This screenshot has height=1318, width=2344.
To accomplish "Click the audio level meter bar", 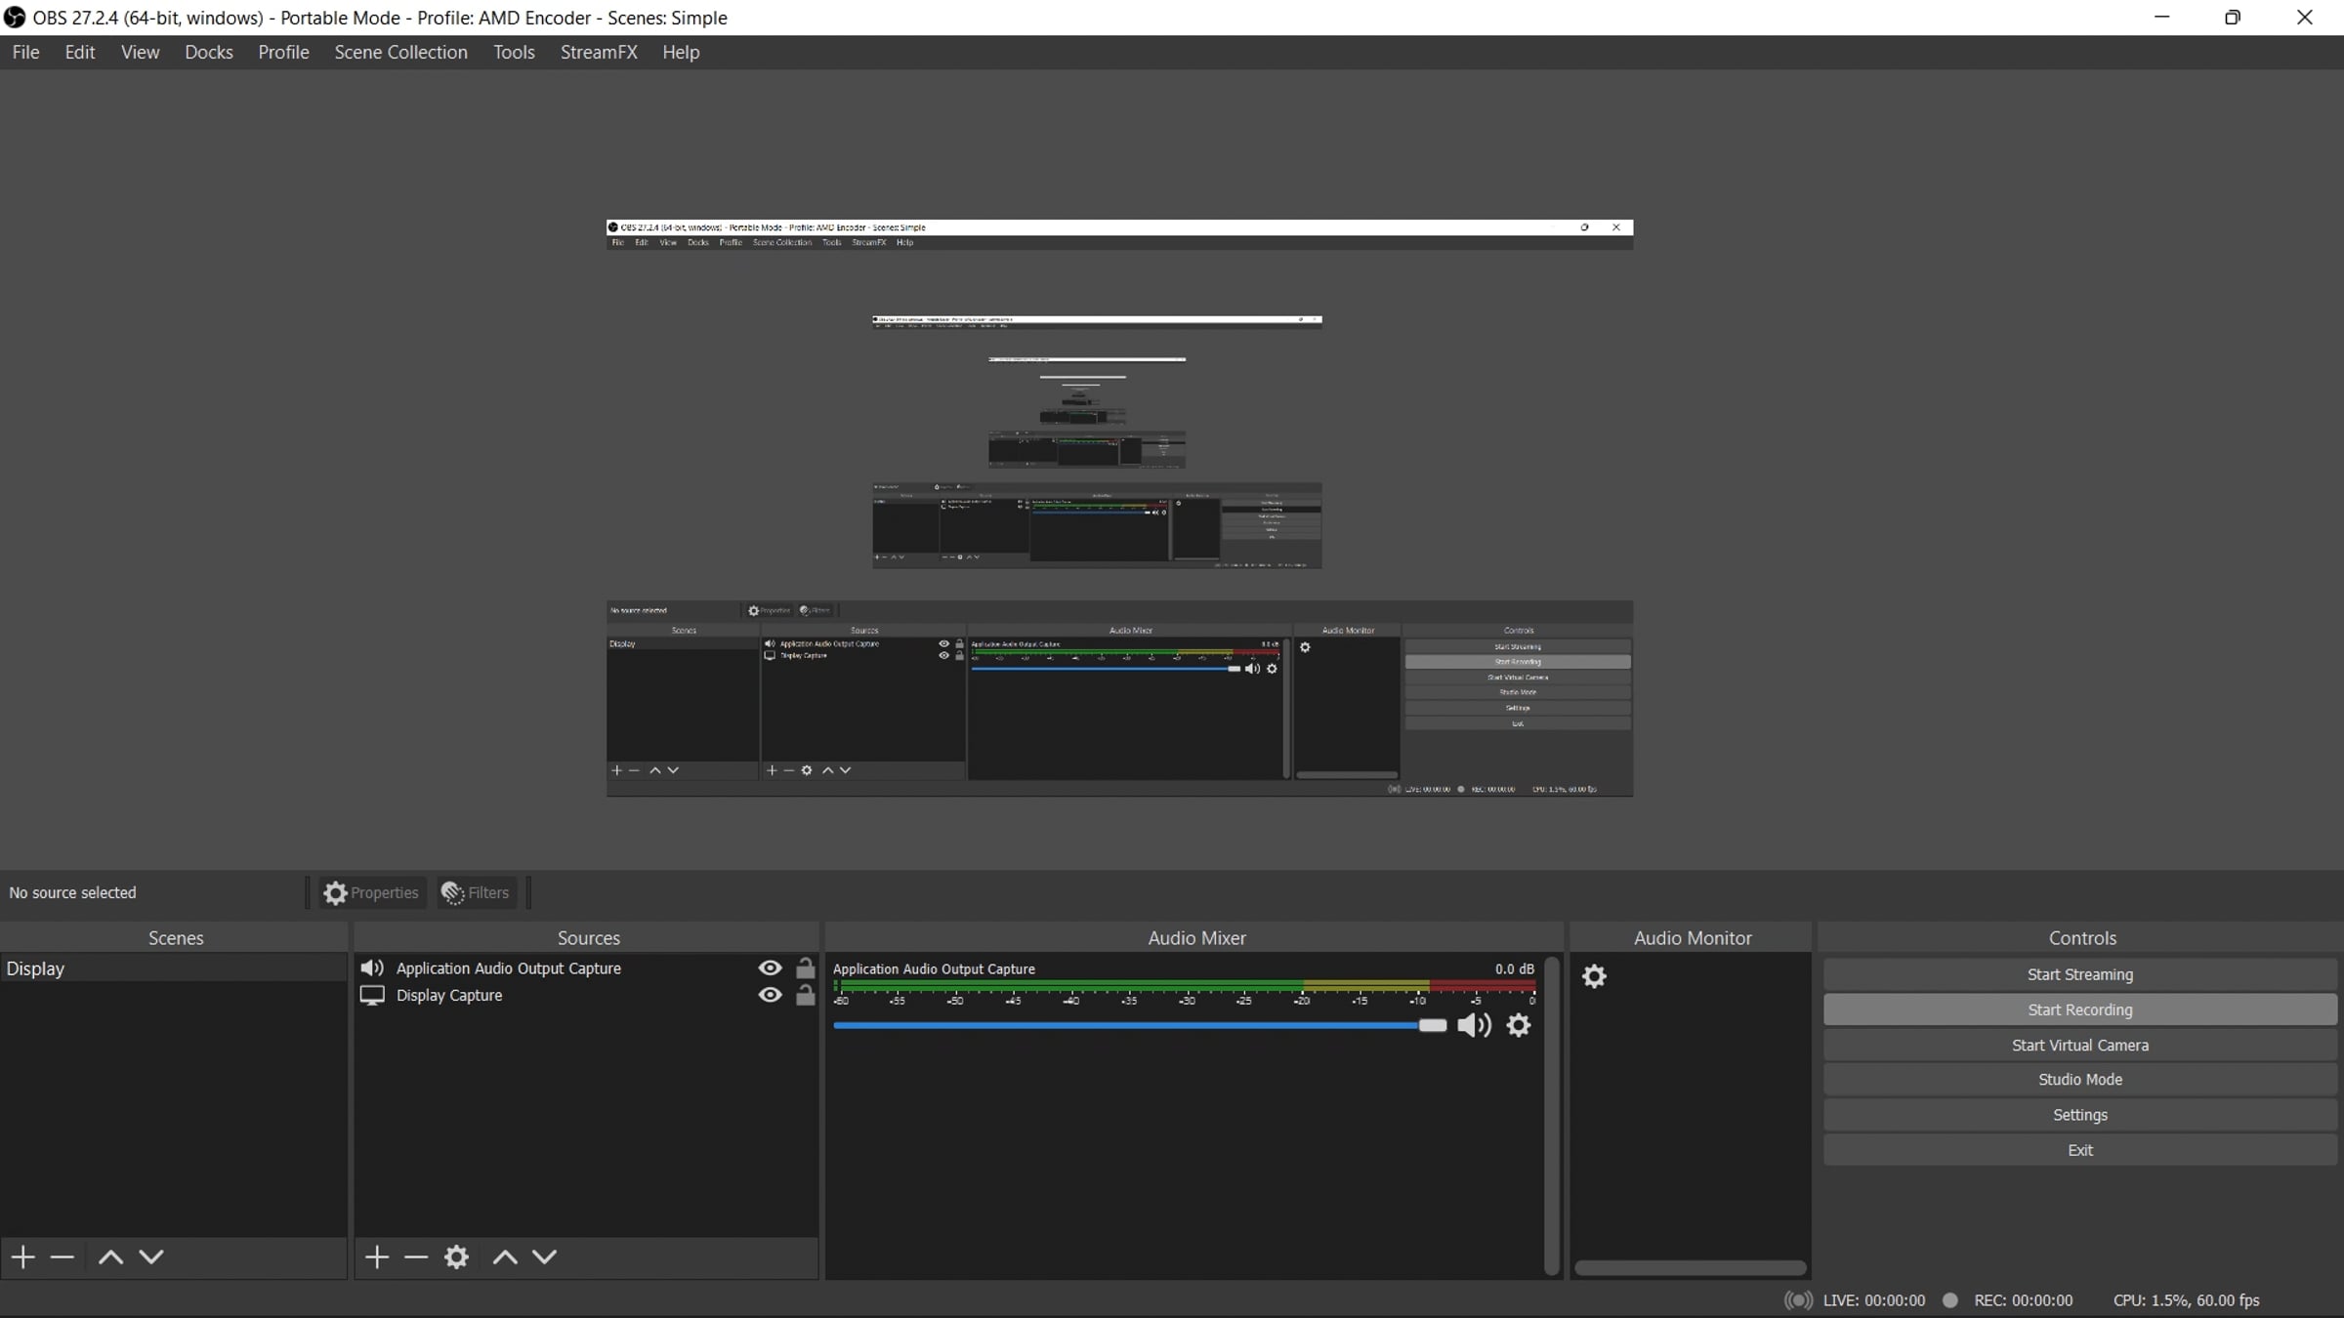I will (1184, 985).
